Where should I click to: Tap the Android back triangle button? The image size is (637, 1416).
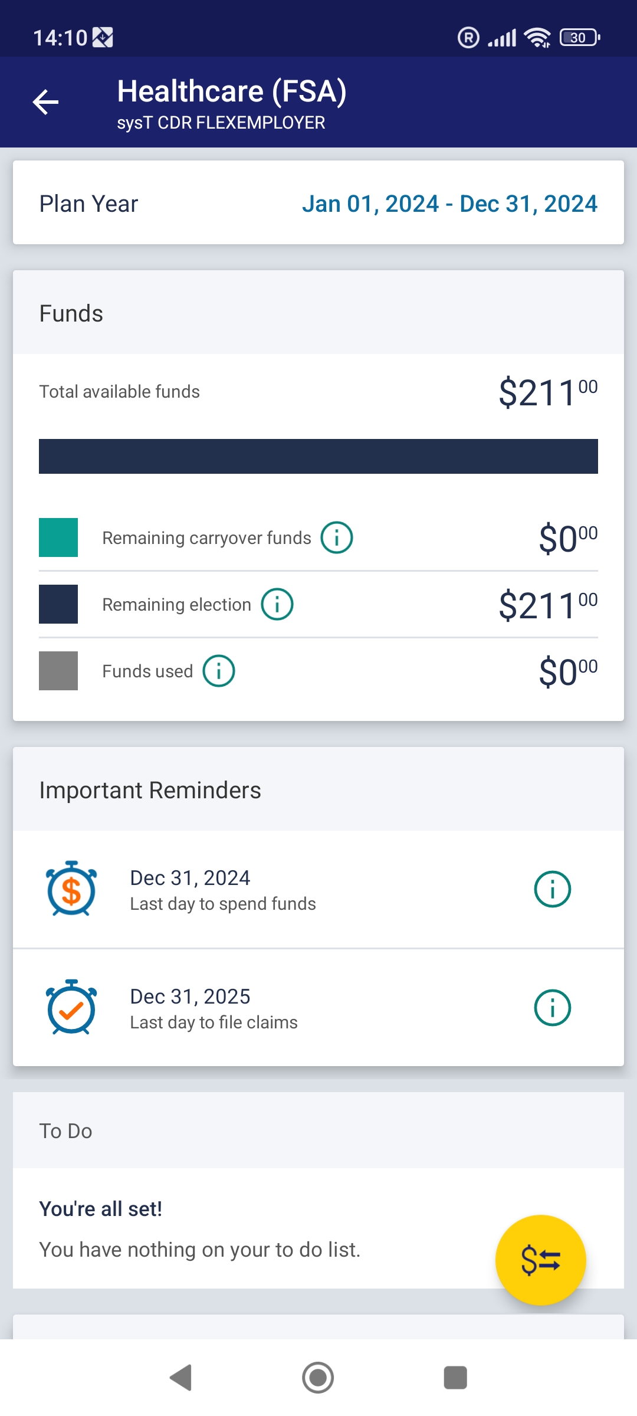coord(180,1378)
